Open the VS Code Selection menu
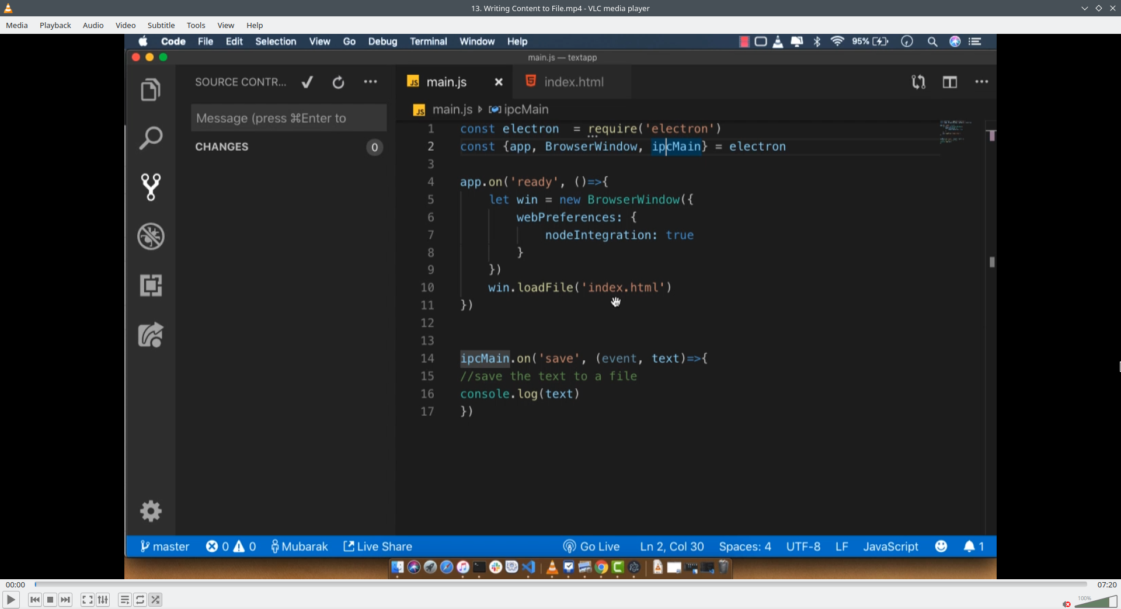1121x609 pixels. tap(276, 41)
